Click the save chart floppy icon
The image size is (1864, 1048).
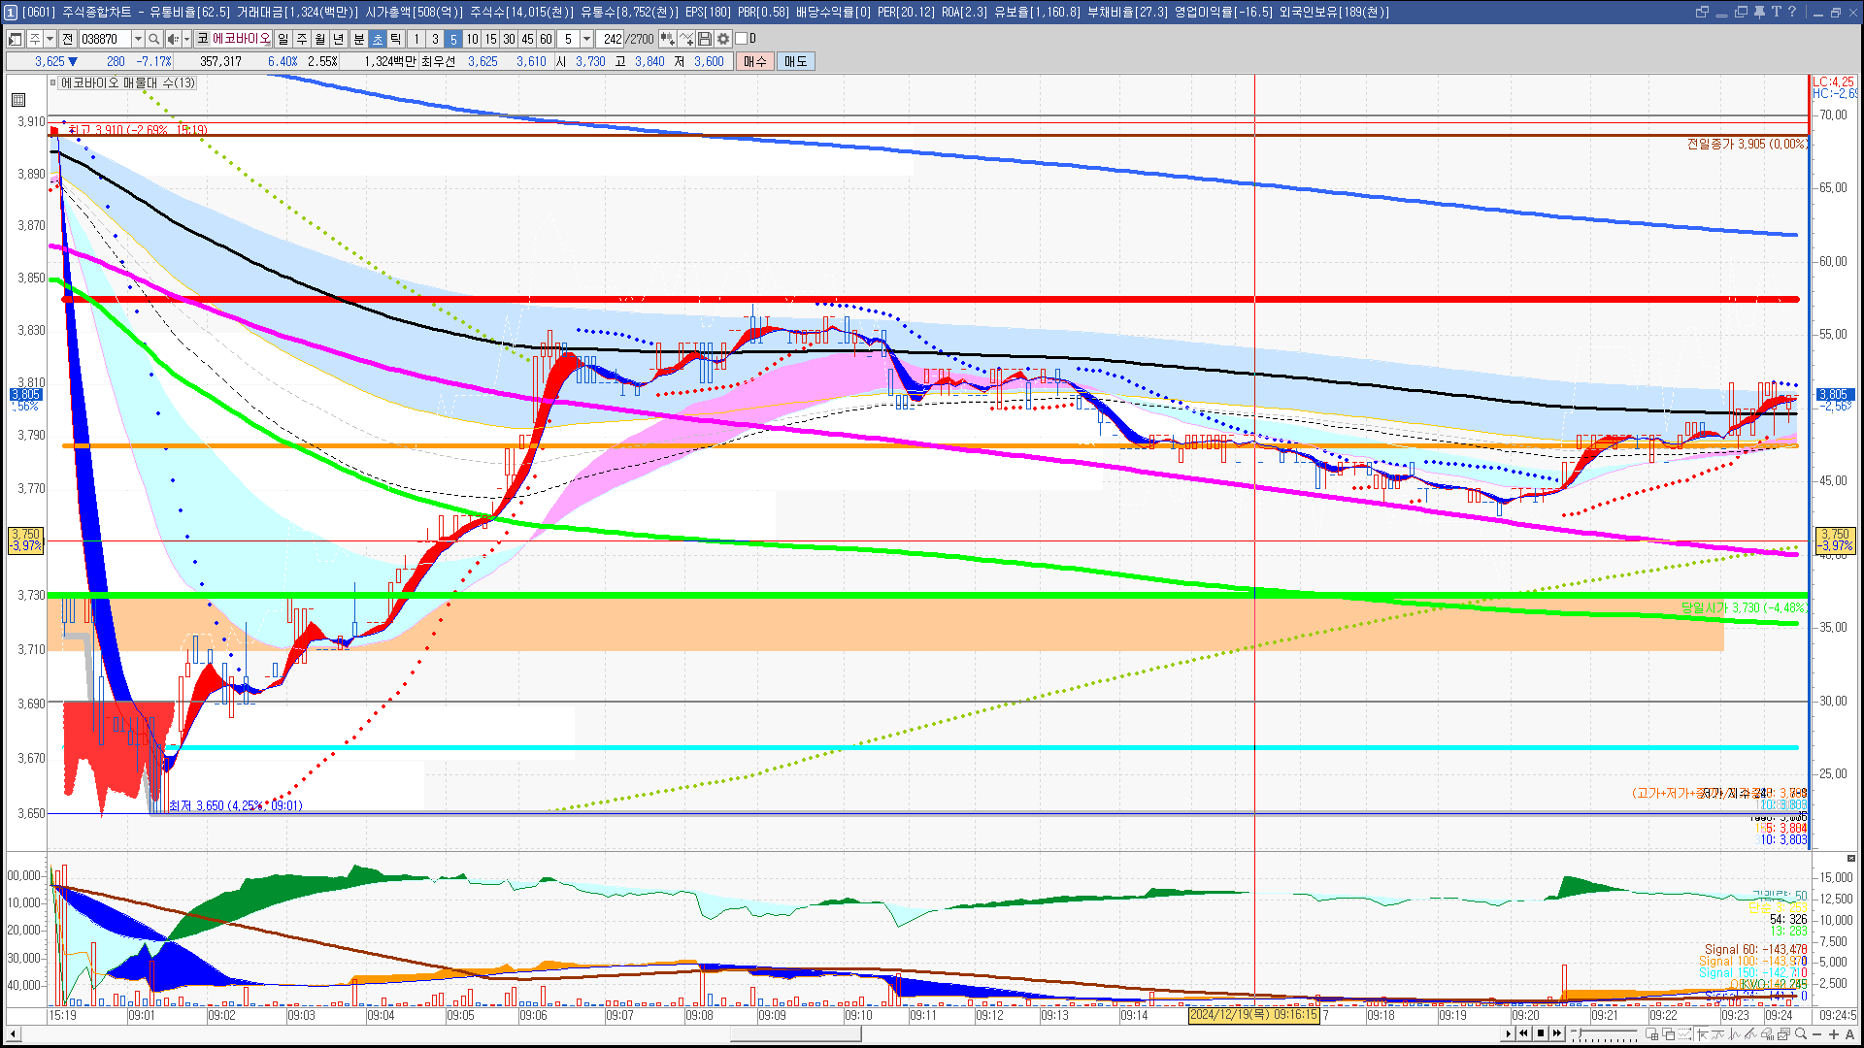pyautogui.click(x=705, y=39)
